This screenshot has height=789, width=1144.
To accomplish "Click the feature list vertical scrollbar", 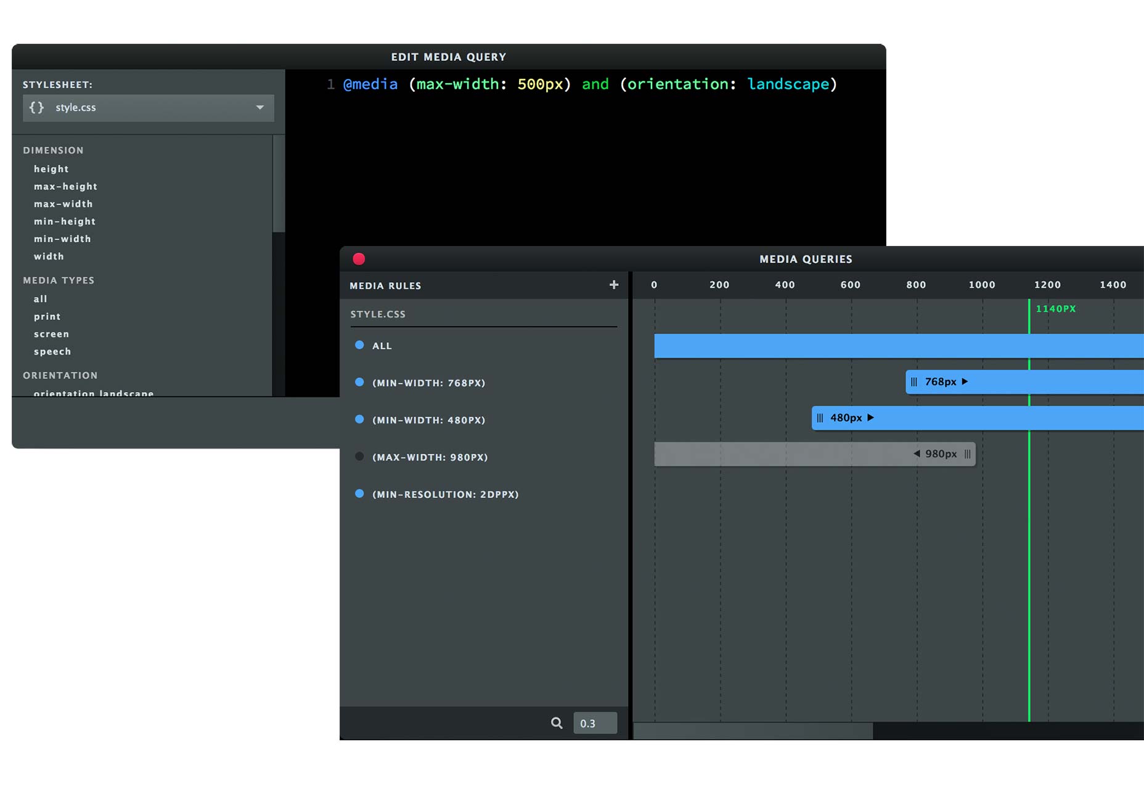I will tap(279, 184).
